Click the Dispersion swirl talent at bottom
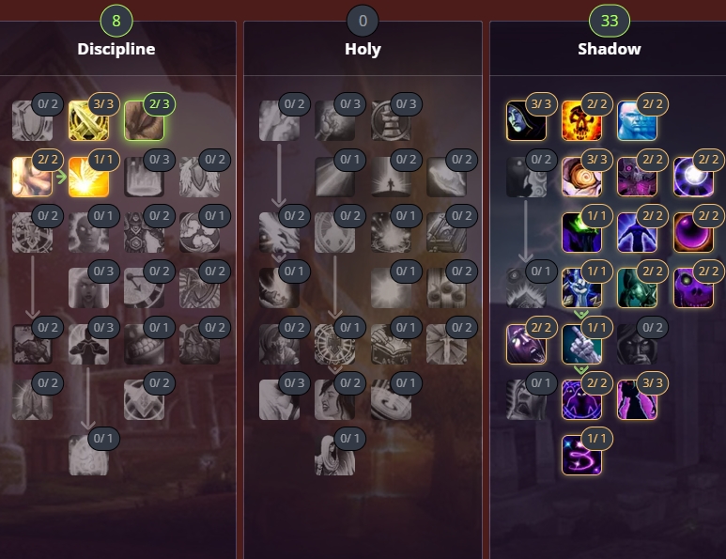Viewport: 726px width, 559px height. (x=581, y=456)
